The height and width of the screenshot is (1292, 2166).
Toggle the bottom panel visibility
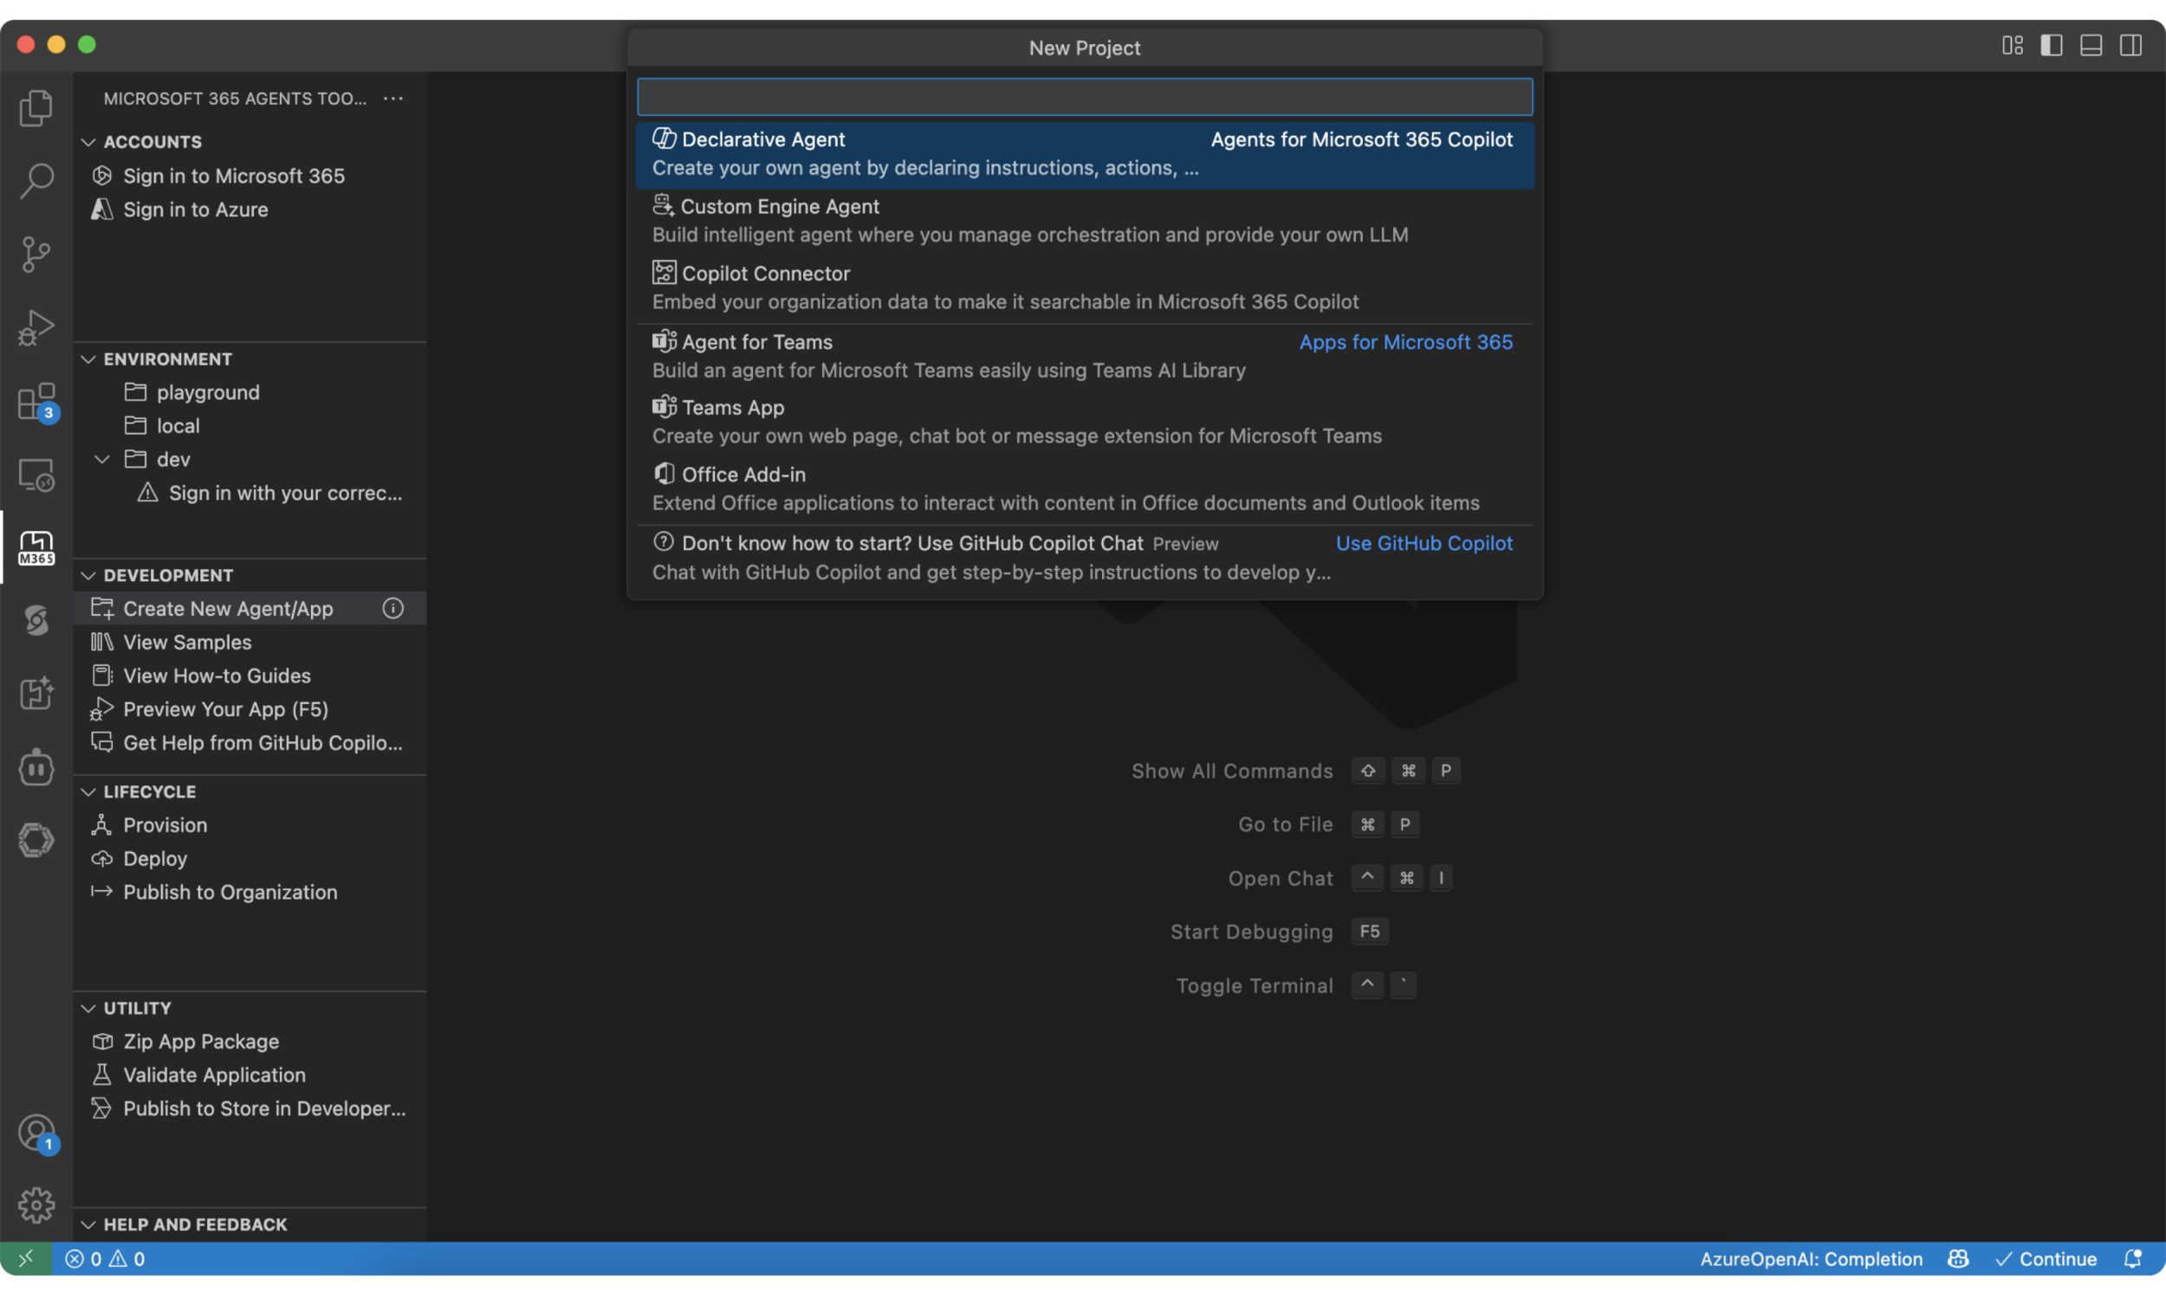[2091, 44]
